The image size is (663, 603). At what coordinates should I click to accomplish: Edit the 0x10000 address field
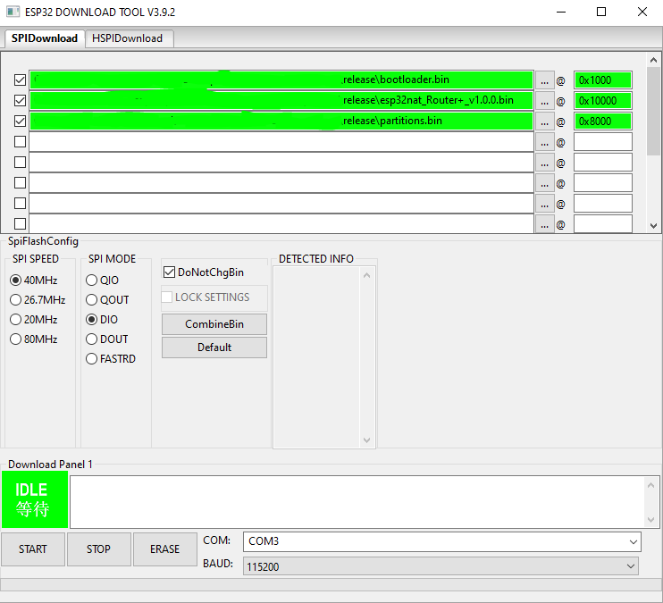point(603,101)
